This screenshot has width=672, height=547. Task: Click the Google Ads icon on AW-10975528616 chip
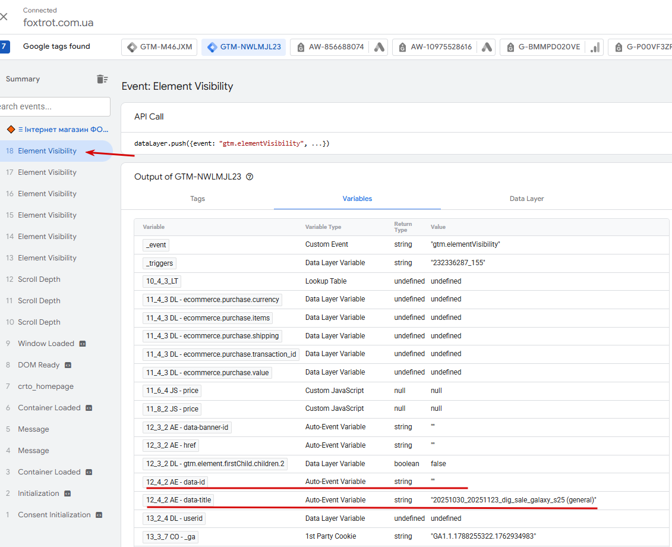(487, 47)
